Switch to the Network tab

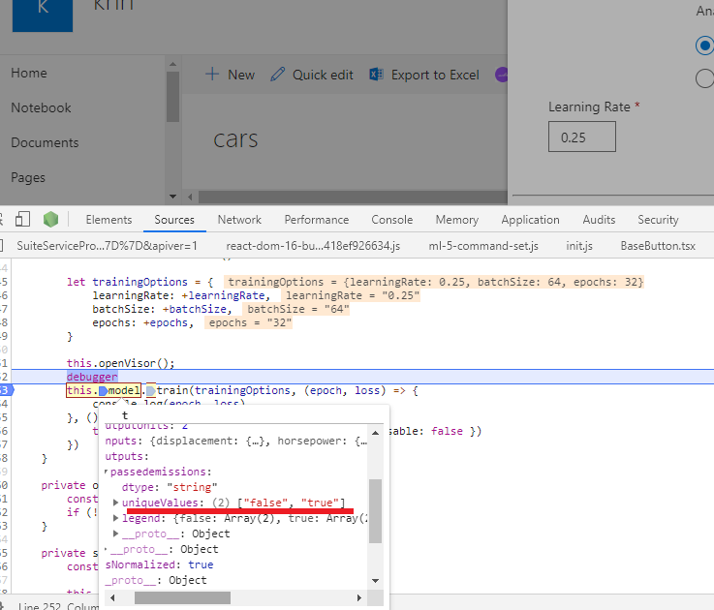click(x=239, y=220)
